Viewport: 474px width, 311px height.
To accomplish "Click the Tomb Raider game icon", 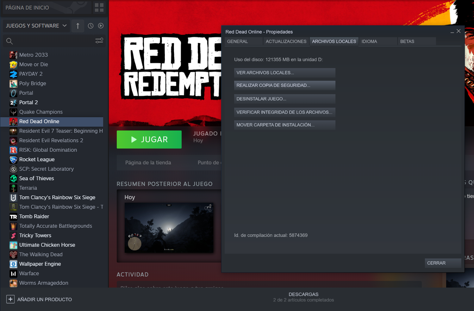I will click(13, 217).
